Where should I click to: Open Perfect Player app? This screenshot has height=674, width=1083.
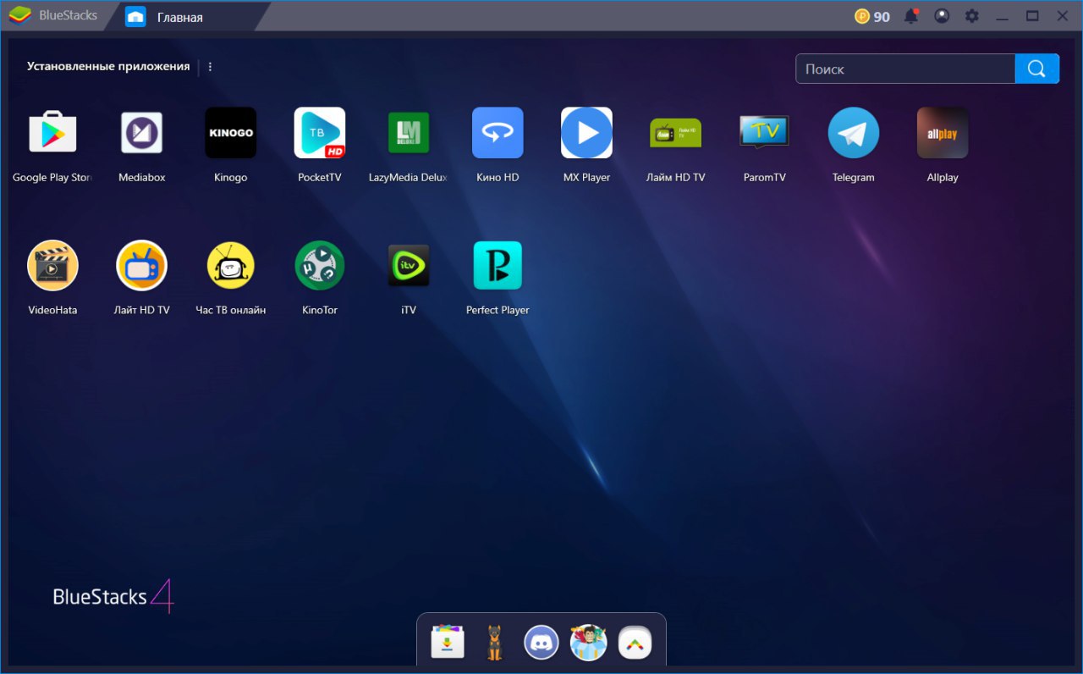[x=498, y=266]
